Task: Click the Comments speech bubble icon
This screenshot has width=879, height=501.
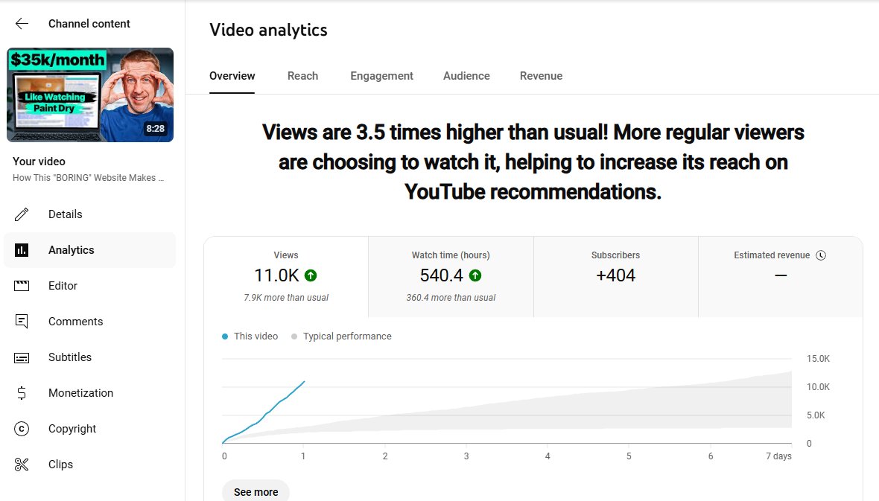Action: [22, 321]
